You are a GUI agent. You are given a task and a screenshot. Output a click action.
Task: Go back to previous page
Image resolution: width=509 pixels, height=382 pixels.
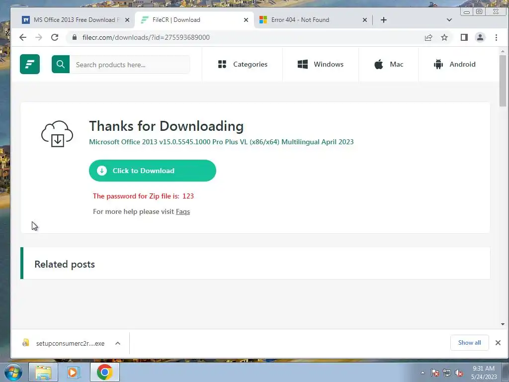(23, 37)
